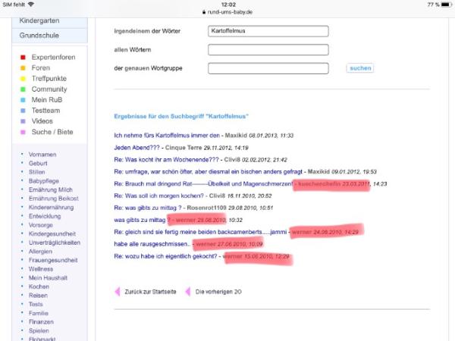This screenshot has height=341, width=455.
Task: Open Kindergesundheit forum link
Action: click(x=52, y=233)
